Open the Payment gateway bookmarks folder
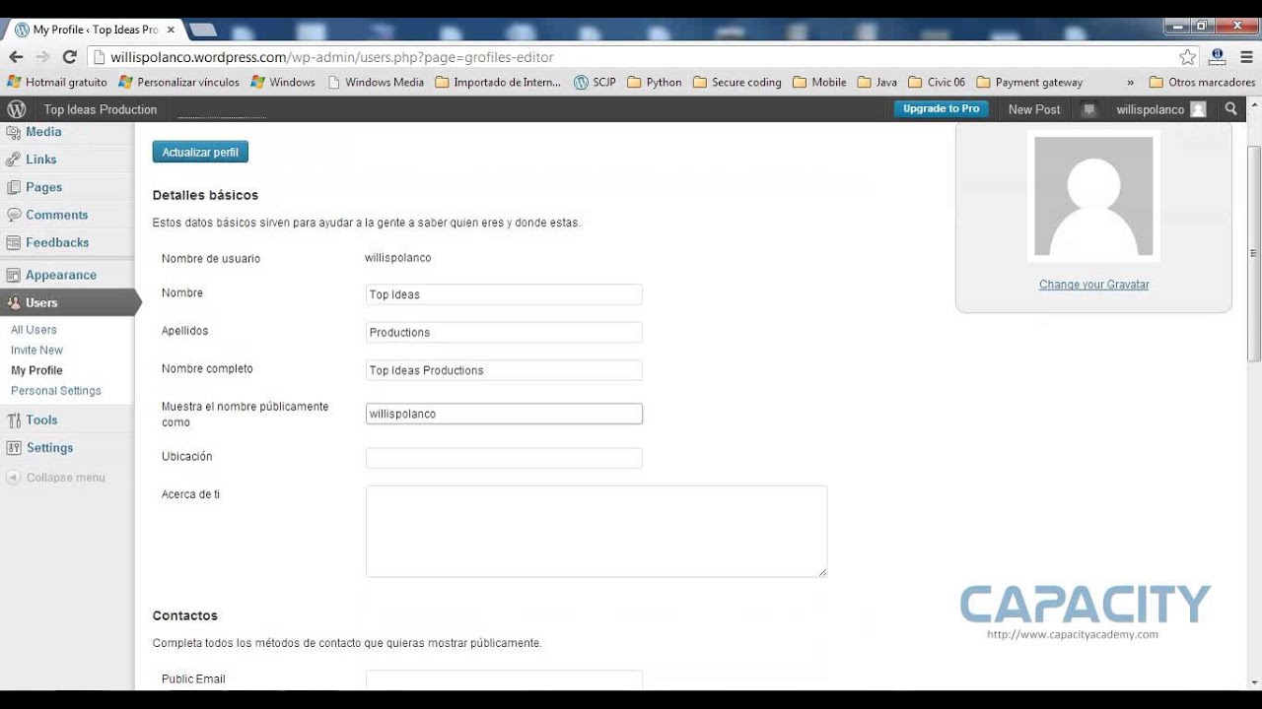Screen dimensions: 1262x709 pyautogui.click(x=1030, y=83)
